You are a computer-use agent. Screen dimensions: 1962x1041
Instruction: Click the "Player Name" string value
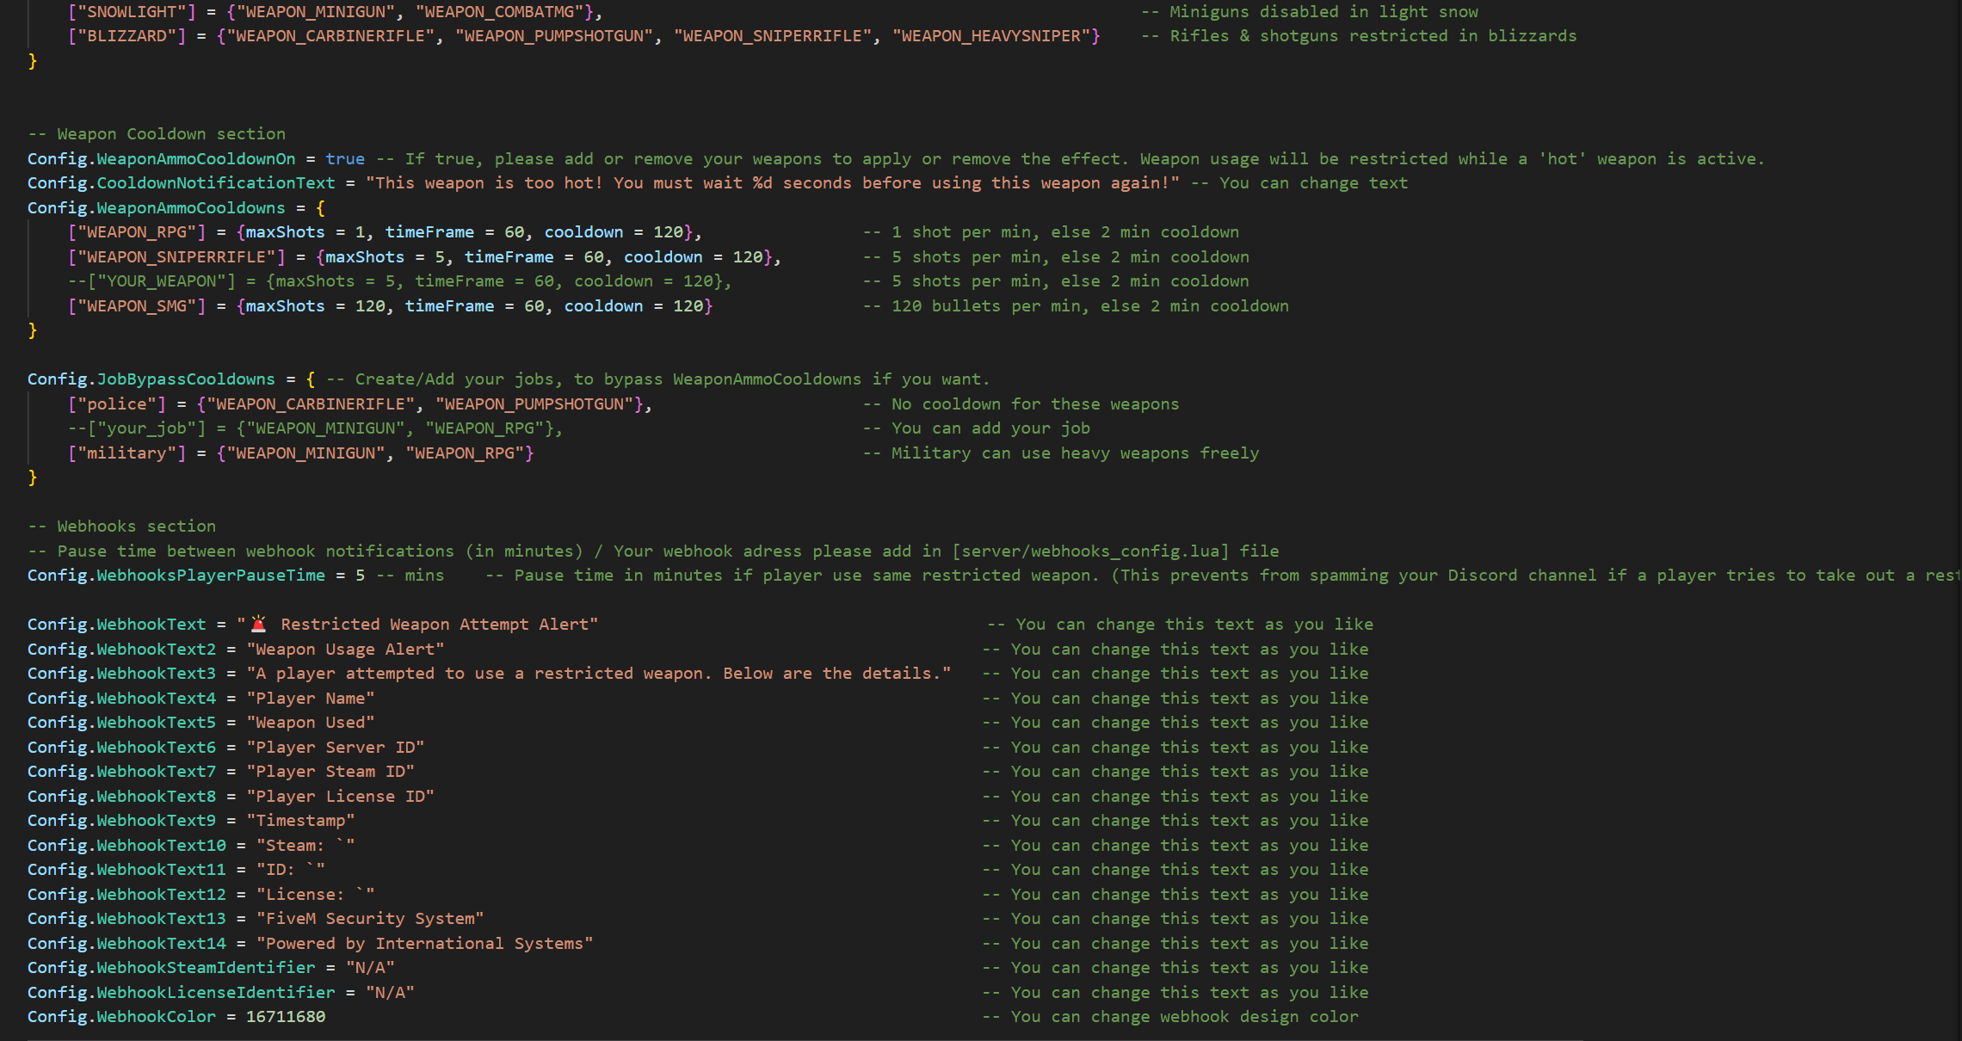310,699
